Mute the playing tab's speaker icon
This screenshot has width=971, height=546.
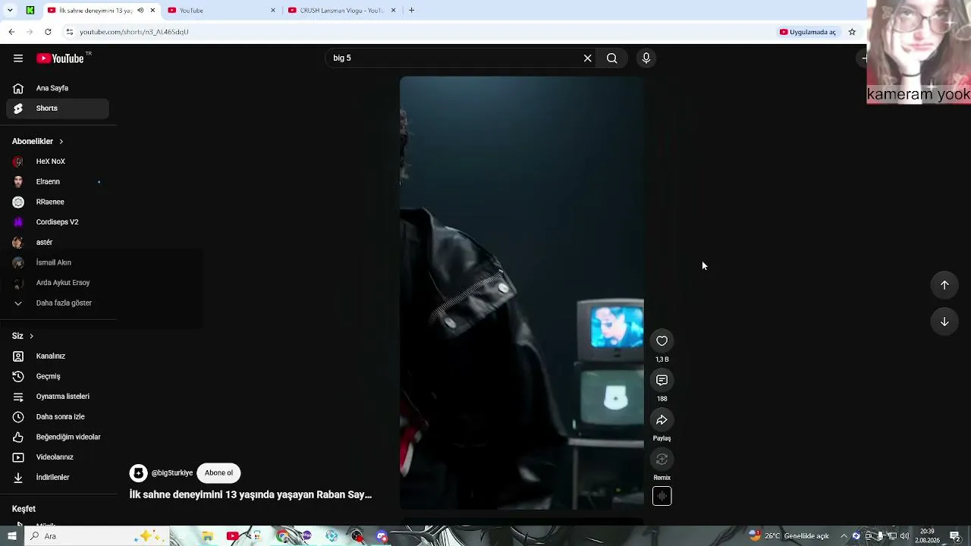click(x=140, y=11)
